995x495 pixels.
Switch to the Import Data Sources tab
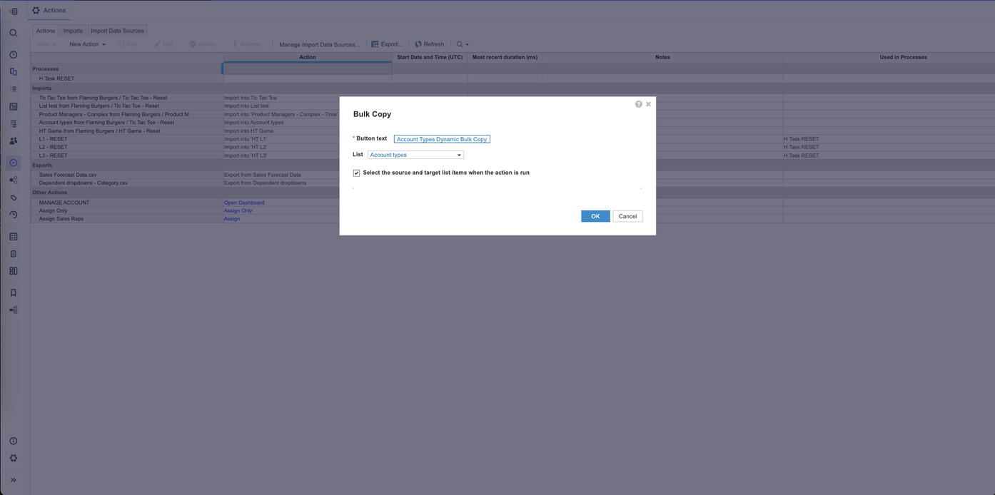tap(117, 31)
